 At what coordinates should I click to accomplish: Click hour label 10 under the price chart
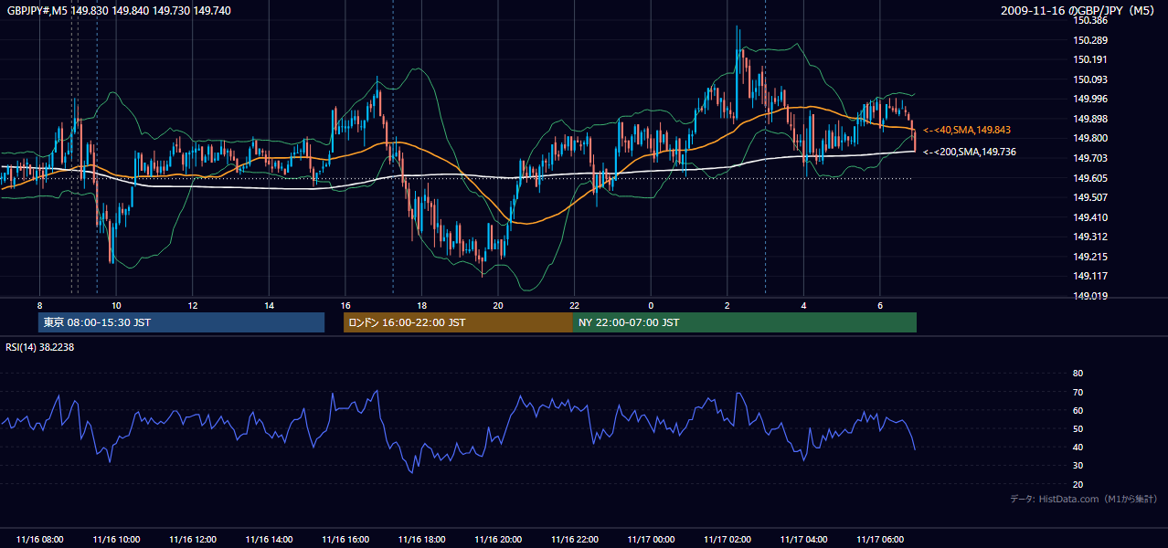point(116,305)
